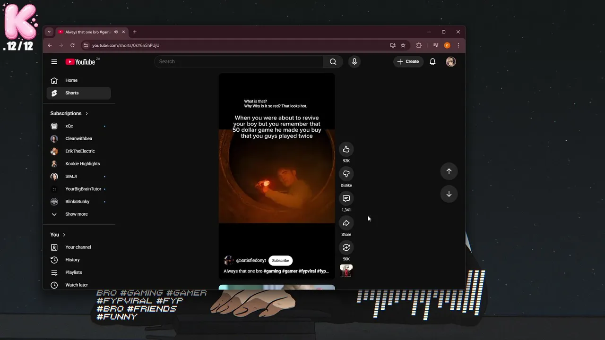This screenshot has height=340, width=605.
Task: Open a new Chrome tab
Action: (135, 32)
